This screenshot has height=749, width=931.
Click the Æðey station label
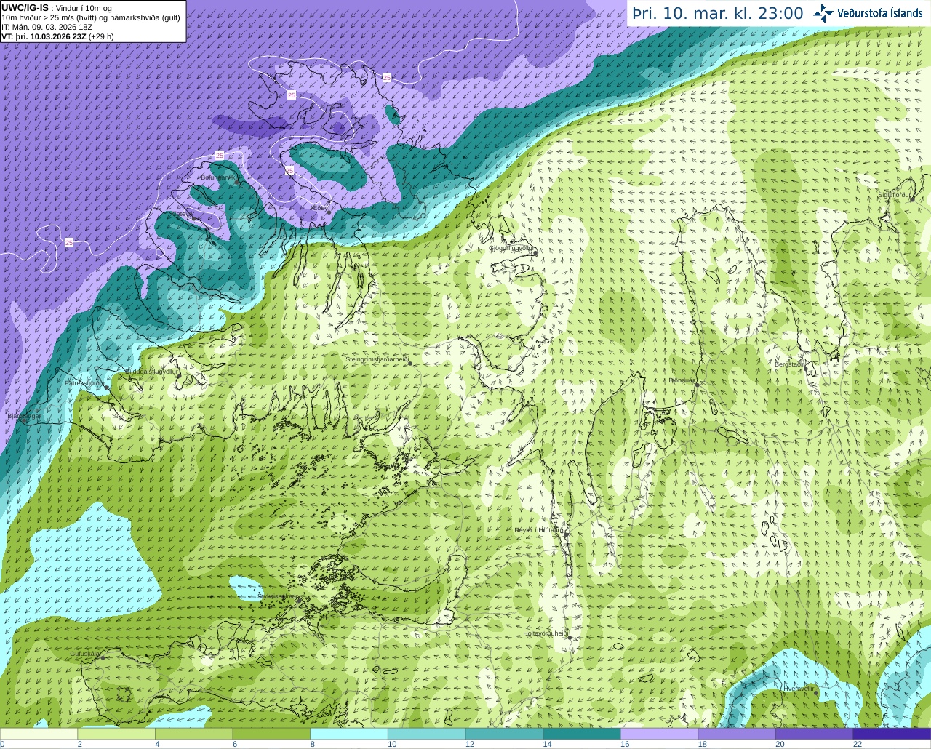(319, 208)
